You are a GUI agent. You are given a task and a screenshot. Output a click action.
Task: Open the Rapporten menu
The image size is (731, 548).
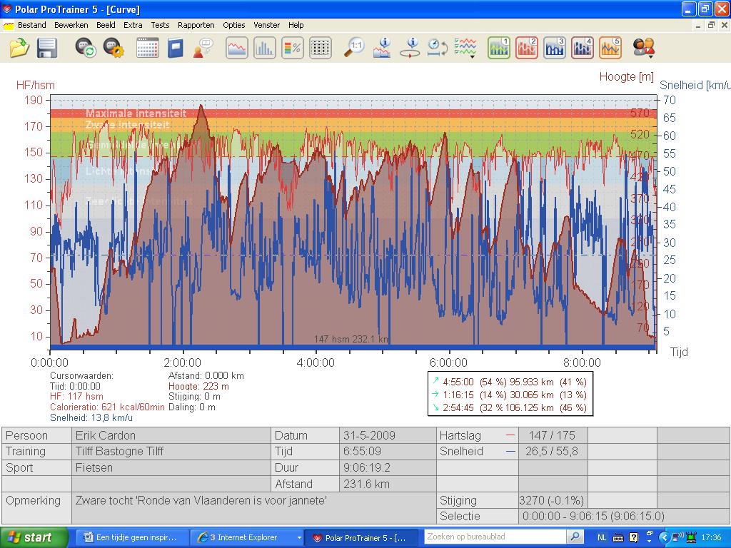pos(196,25)
